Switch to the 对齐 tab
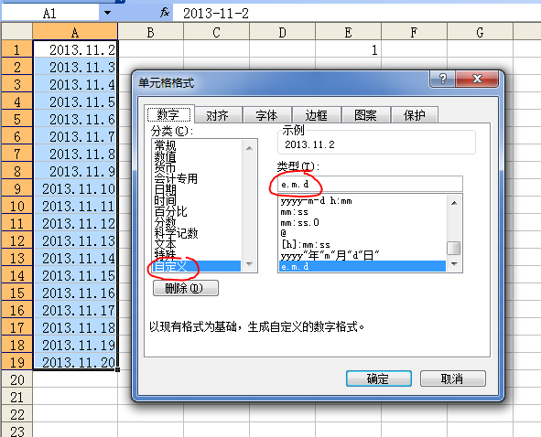Image resolution: width=541 pixels, height=437 pixels. [x=218, y=115]
